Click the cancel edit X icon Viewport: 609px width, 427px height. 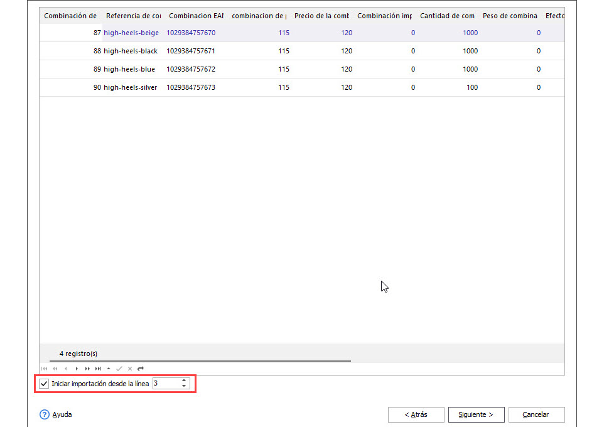(130, 369)
